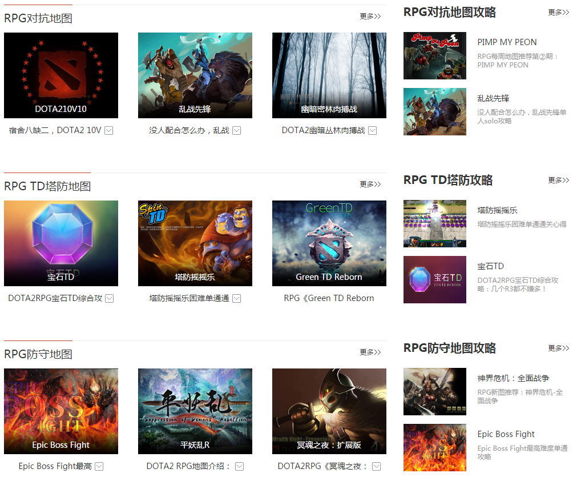Click the RPG TD塔防攻略 sidebar heading
The height and width of the screenshot is (485, 573).
(448, 180)
